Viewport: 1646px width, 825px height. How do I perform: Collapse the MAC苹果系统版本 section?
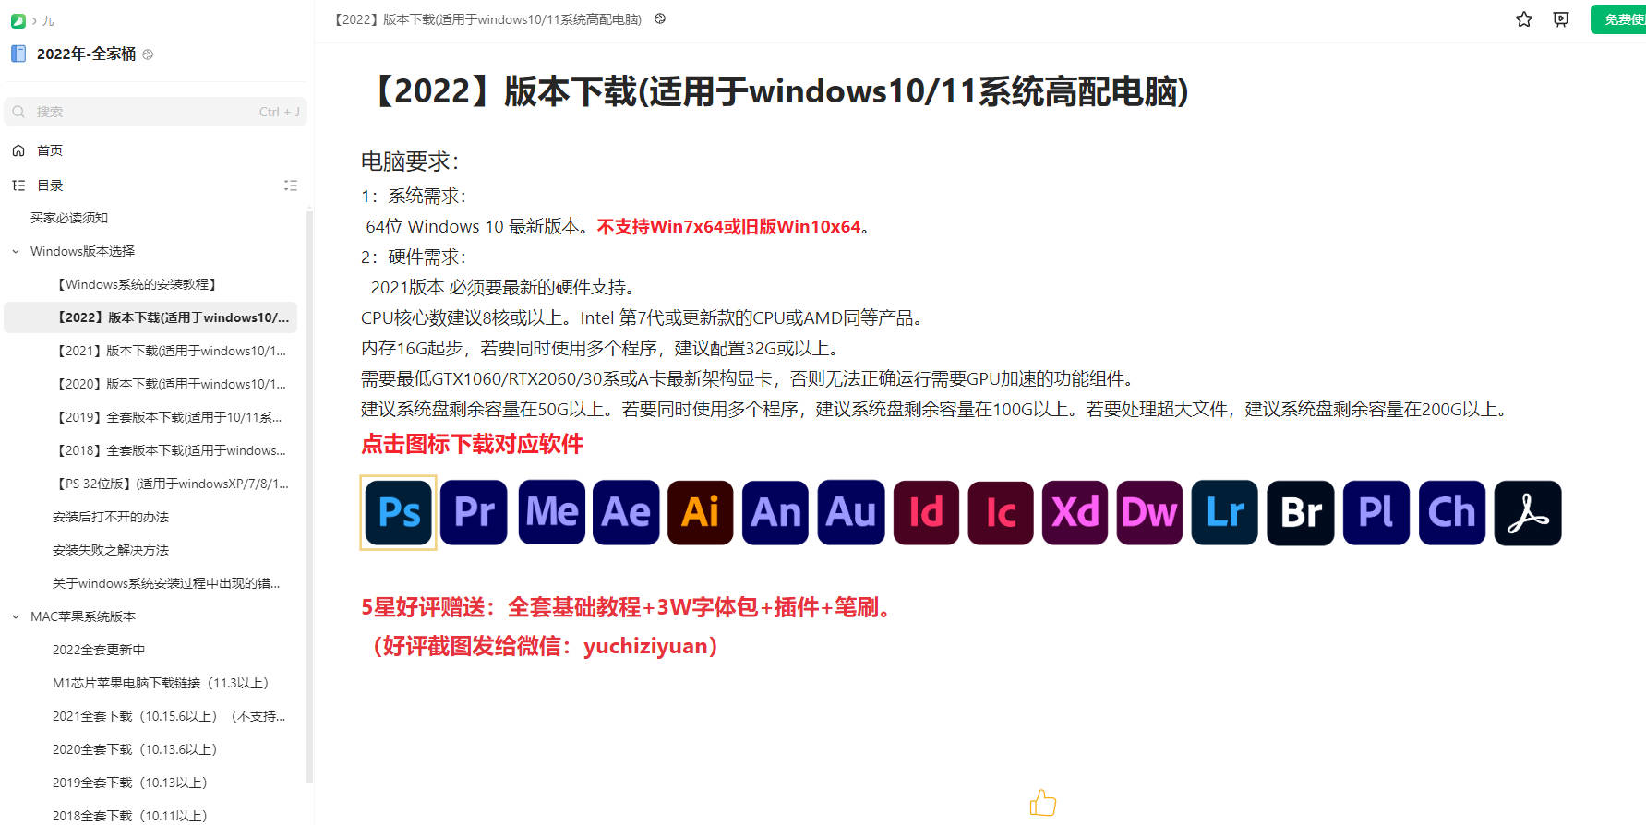click(16, 616)
